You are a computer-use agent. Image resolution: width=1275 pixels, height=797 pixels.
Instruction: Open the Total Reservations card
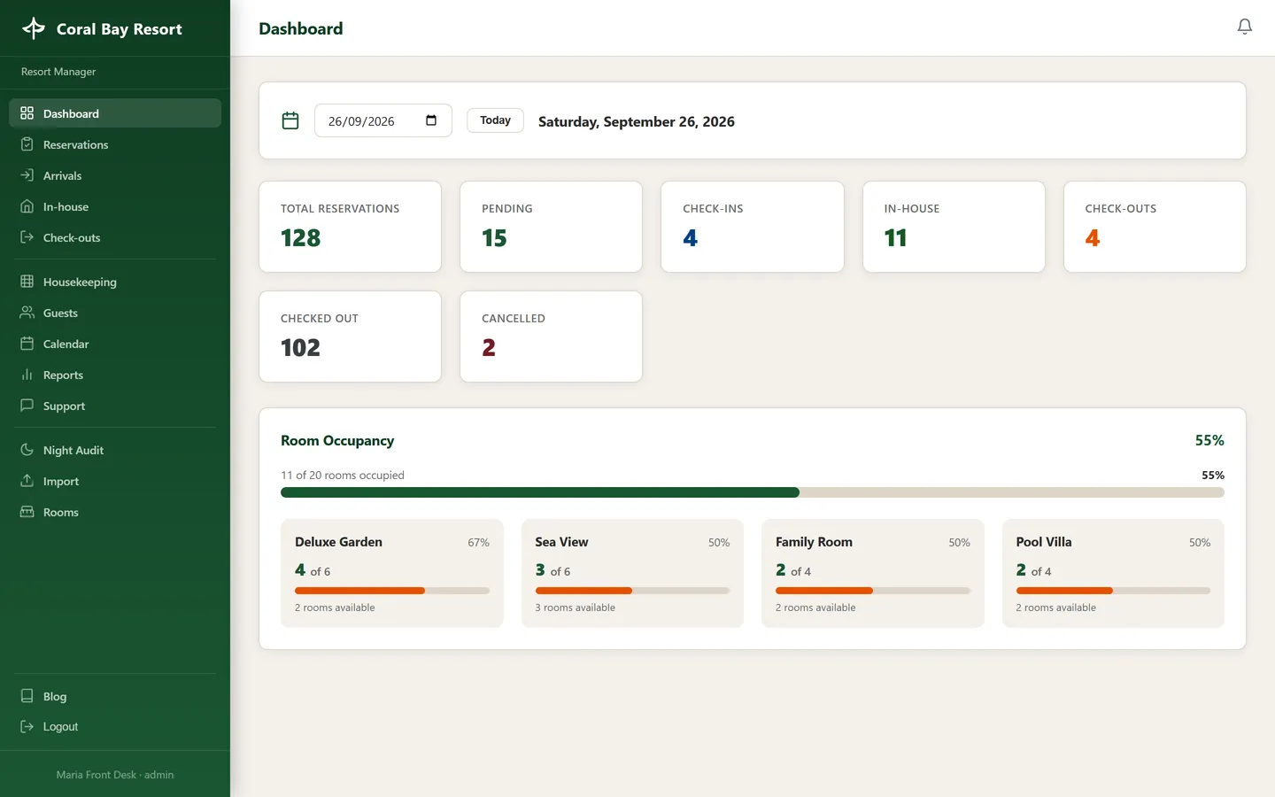pos(350,227)
